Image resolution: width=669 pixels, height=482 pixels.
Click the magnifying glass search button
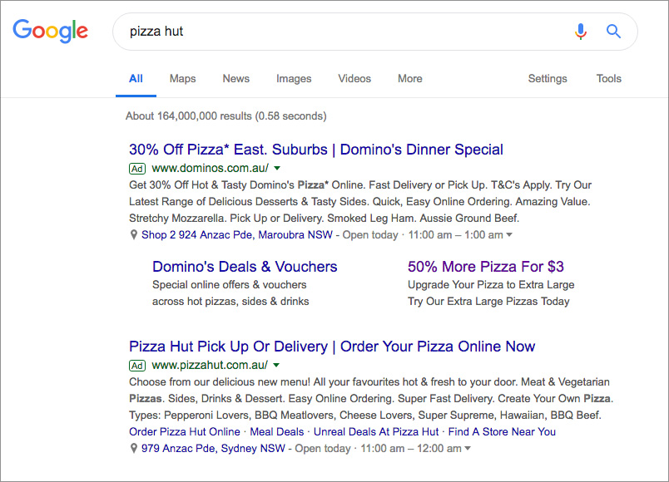point(614,32)
